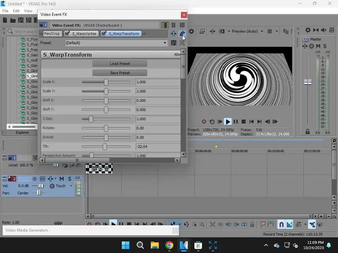Open auto ripple dropdown in bottom toolbar
338x253 pixels.
(305, 224)
